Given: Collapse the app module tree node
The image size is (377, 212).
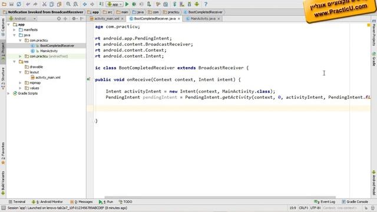Looking at the screenshot, I should point(9,25).
